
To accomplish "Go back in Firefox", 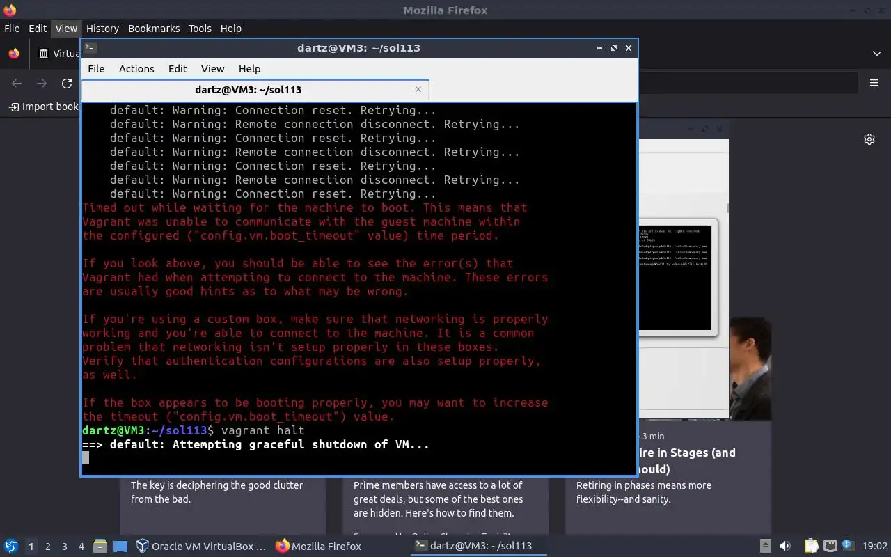I will tap(17, 84).
